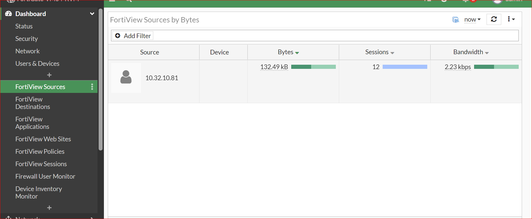The width and height of the screenshot is (532, 219).
Task: Open the Users & Devices dashboard
Action: coord(37,64)
